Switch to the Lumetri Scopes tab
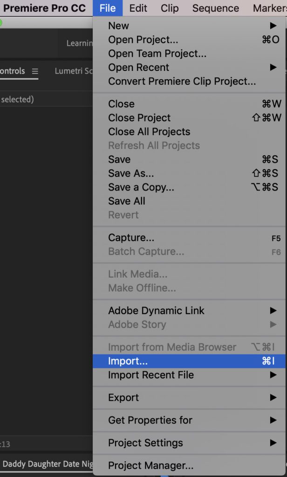This screenshot has width=287, height=477. (74, 71)
